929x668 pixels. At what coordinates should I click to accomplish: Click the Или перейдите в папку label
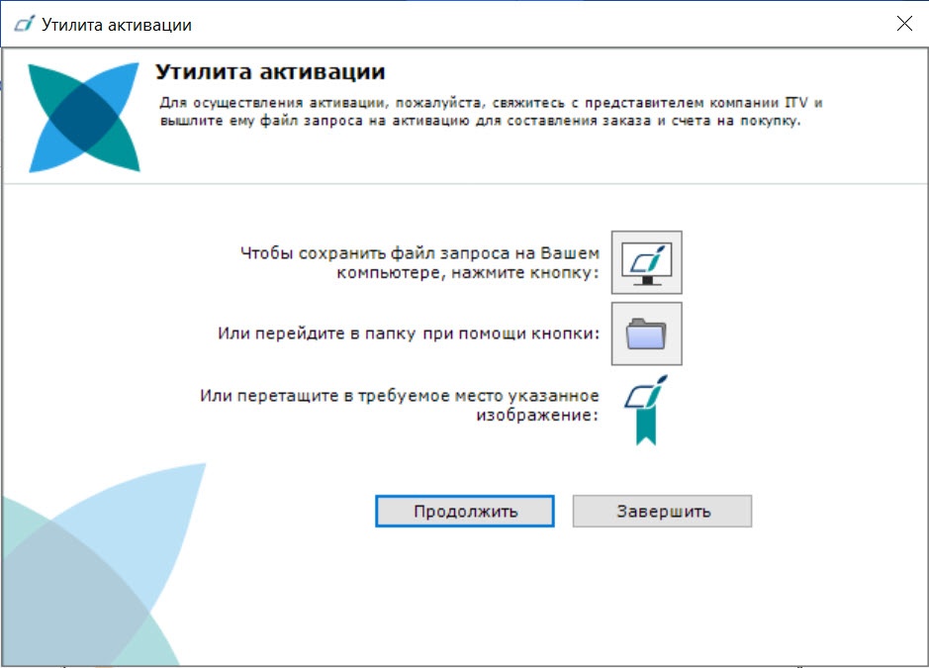click(x=409, y=334)
